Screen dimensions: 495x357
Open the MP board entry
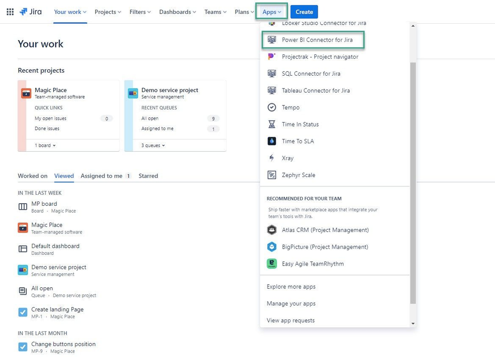point(44,204)
